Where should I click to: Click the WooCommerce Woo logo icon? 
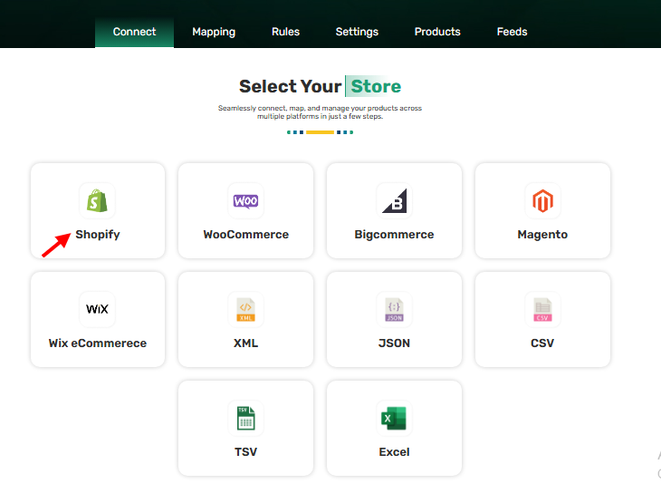click(245, 201)
